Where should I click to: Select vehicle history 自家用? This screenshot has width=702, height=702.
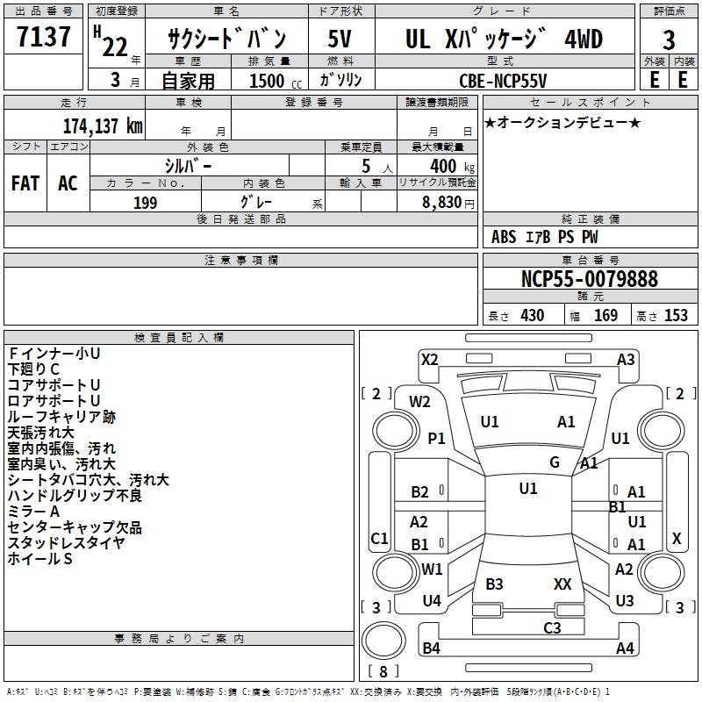click(188, 81)
